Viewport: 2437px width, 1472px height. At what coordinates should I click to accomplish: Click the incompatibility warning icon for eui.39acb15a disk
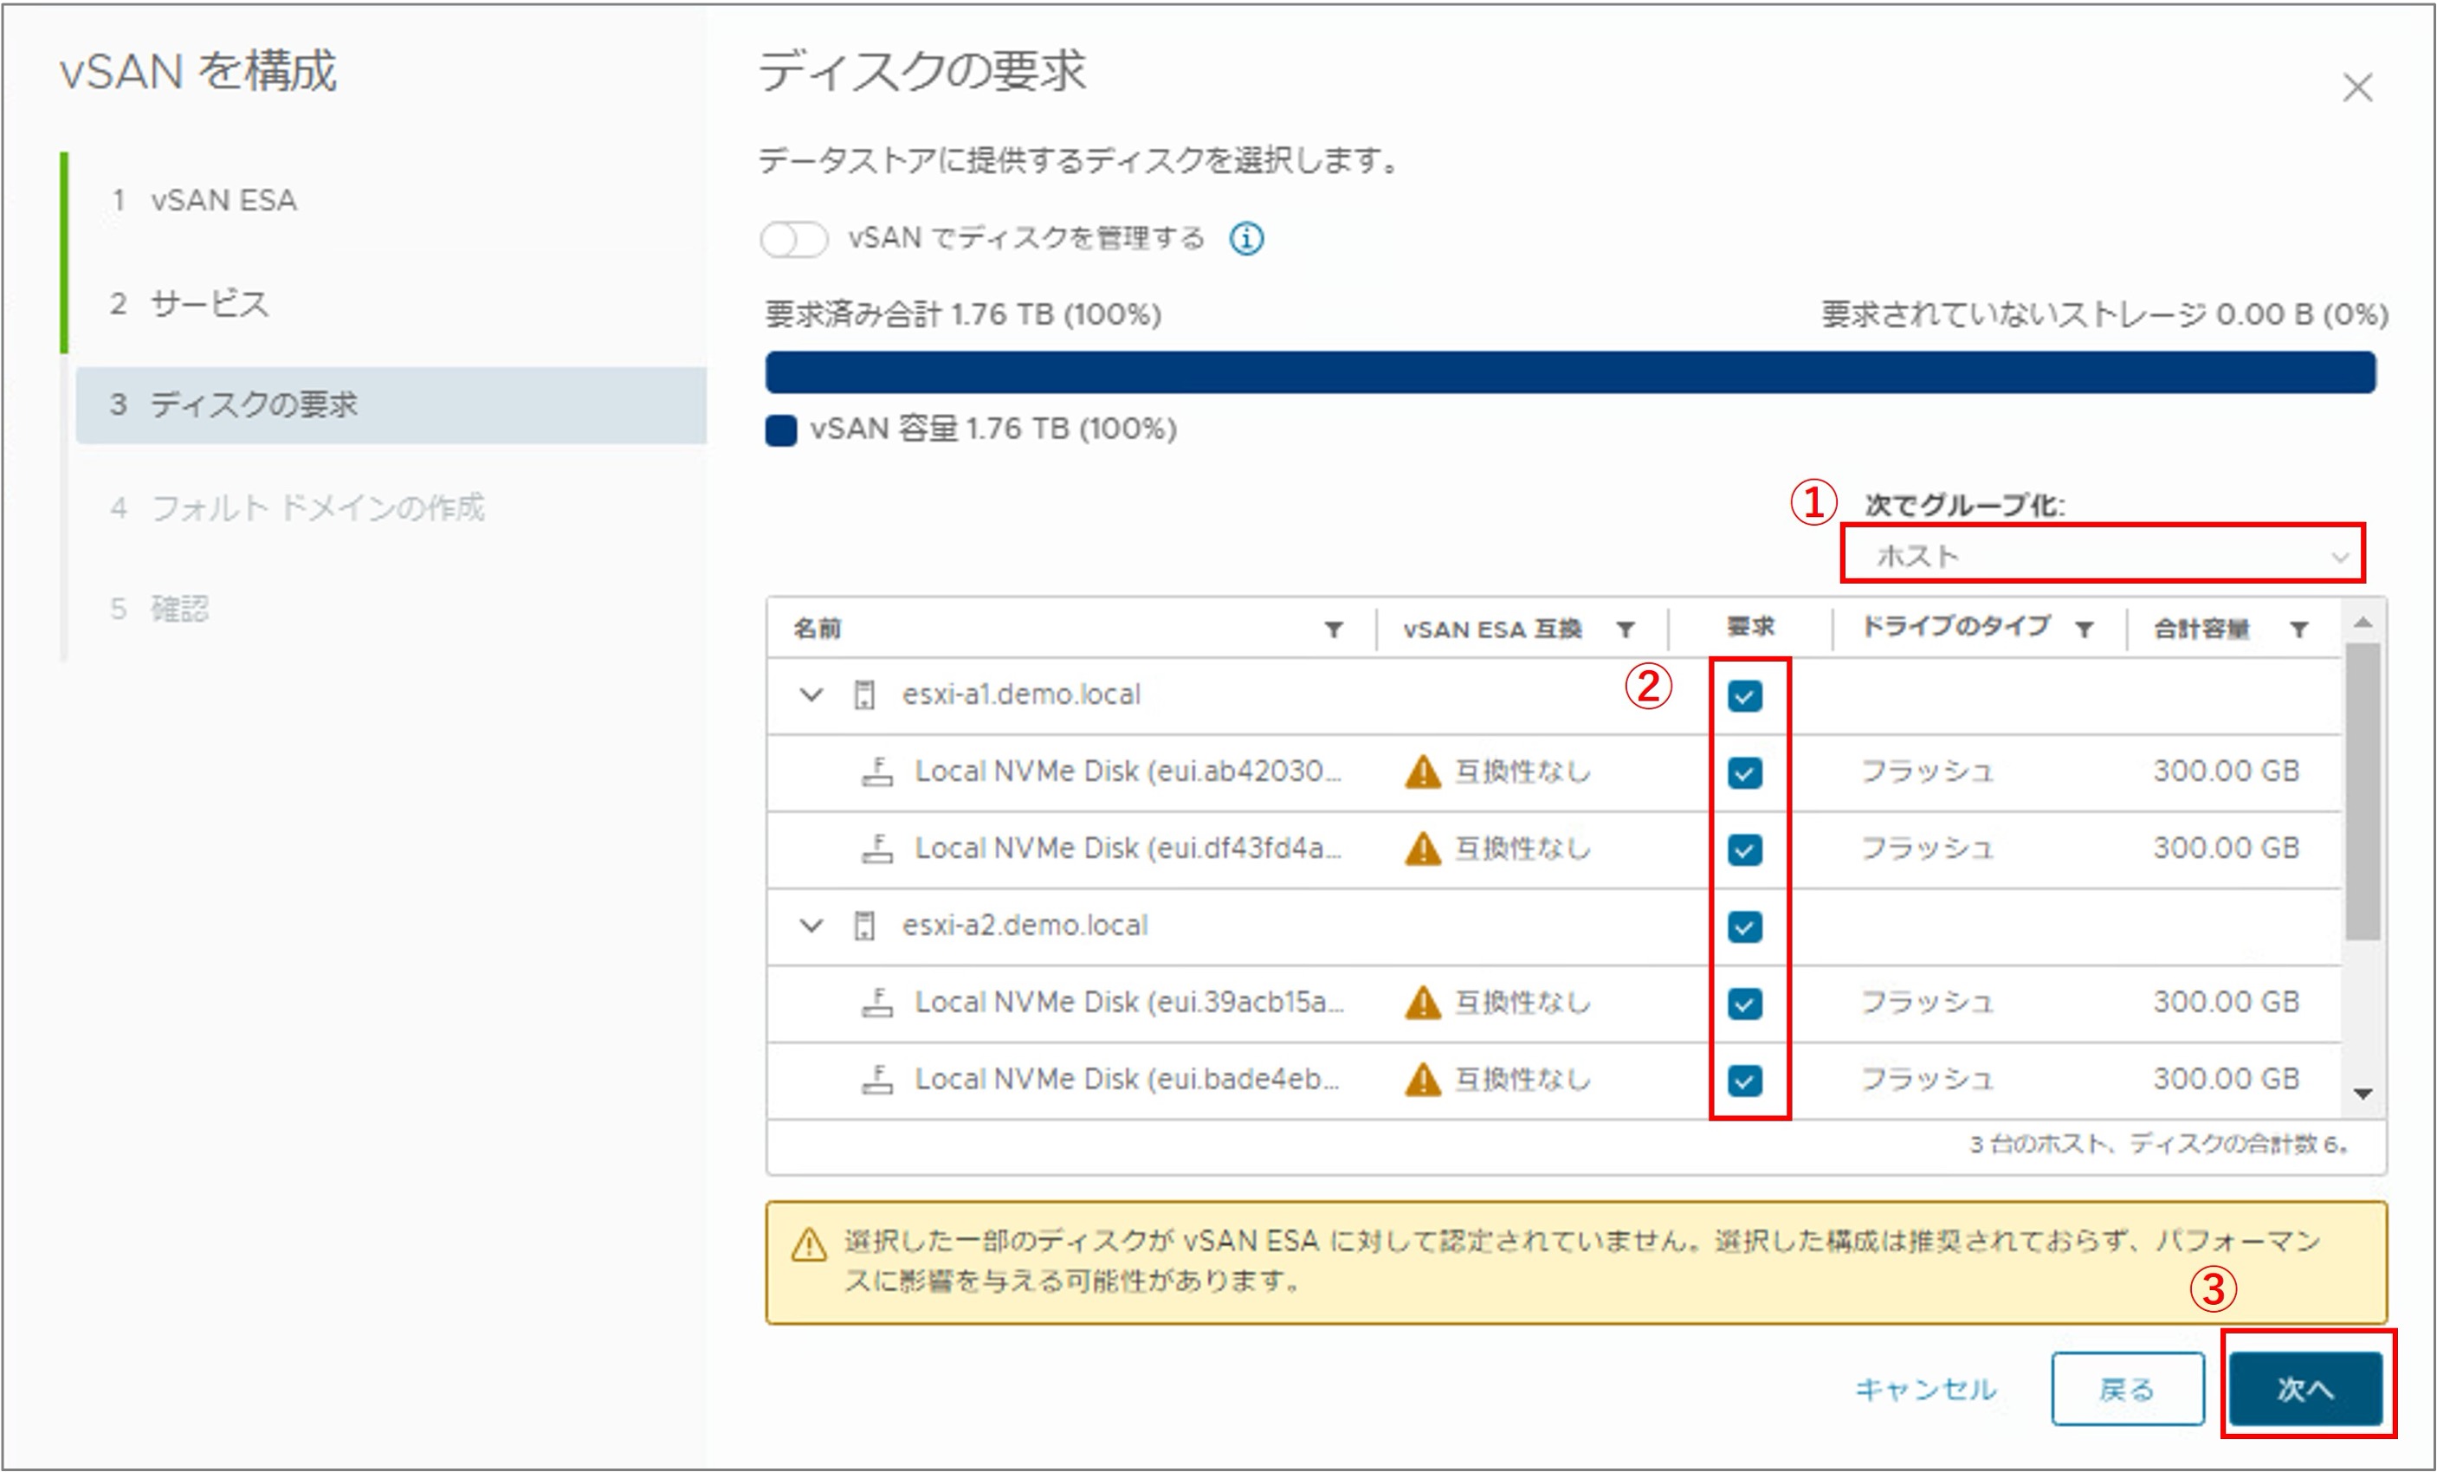tap(1422, 1003)
